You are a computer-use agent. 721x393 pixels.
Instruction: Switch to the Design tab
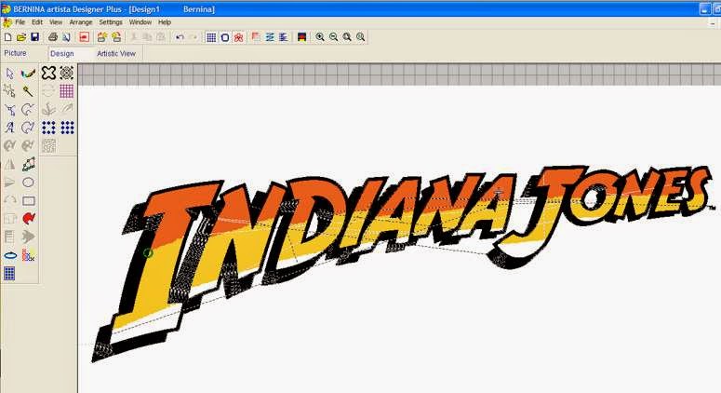(x=62, y=54)
